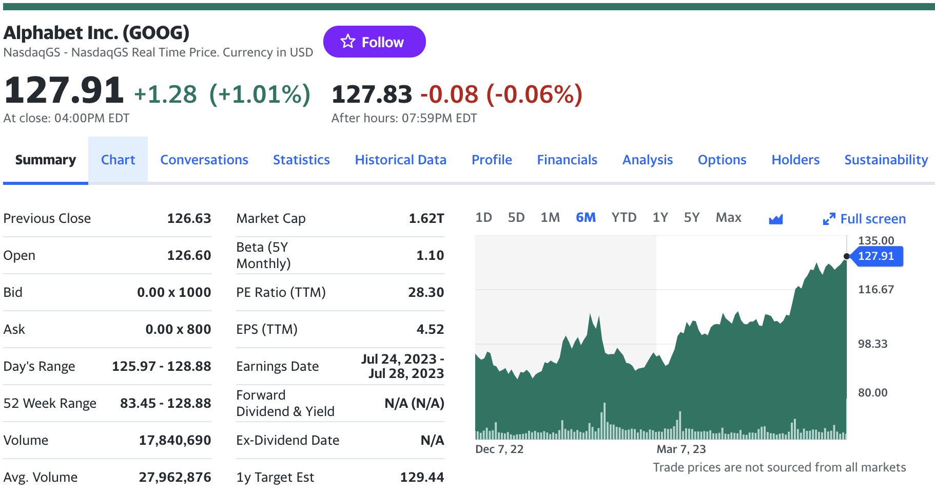Click the Alphabet Inc. (GOOG) title
The width and height of the screenshot is (935, 491).
coord(96,33)
